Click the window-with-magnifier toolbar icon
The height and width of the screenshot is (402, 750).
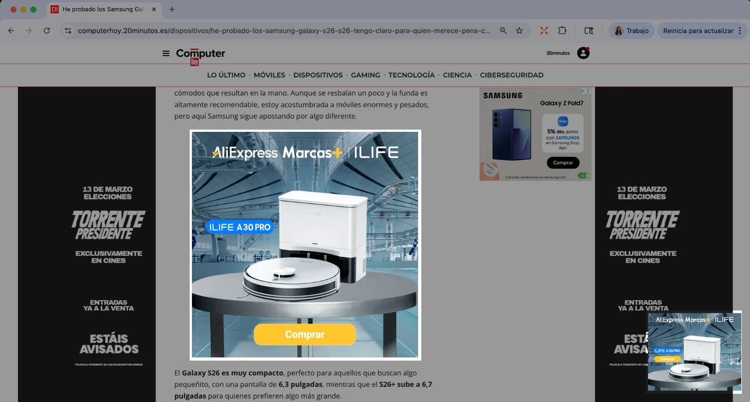[589, 31]
